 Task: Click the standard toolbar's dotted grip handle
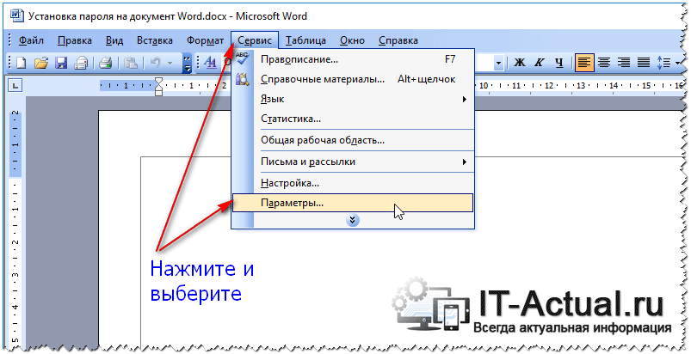click(9, 63)
